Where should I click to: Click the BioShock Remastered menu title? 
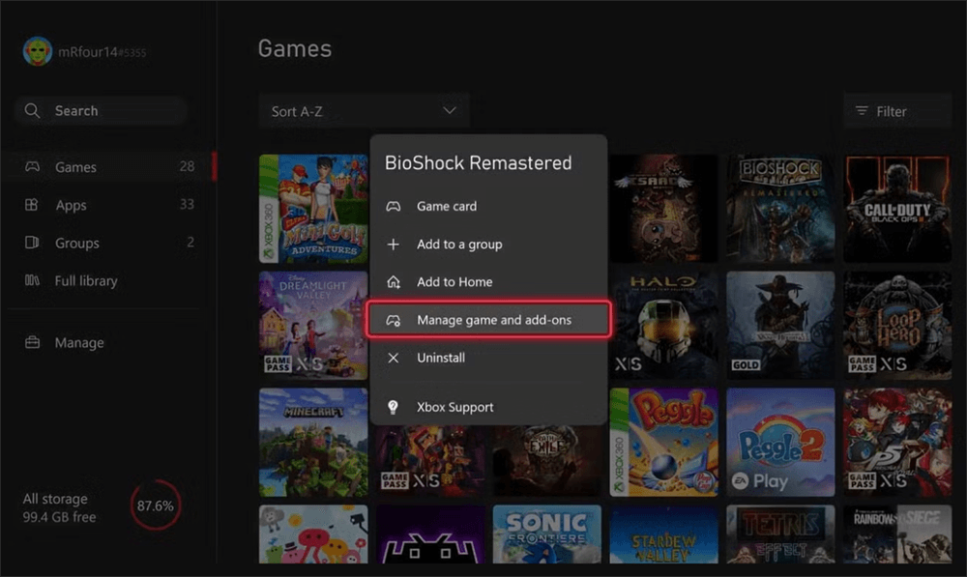478,162
